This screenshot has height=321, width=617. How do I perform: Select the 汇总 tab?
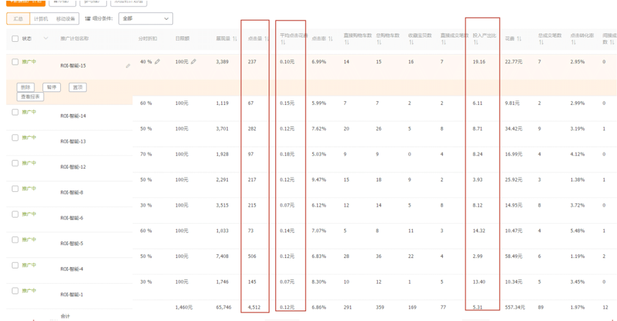18,19
